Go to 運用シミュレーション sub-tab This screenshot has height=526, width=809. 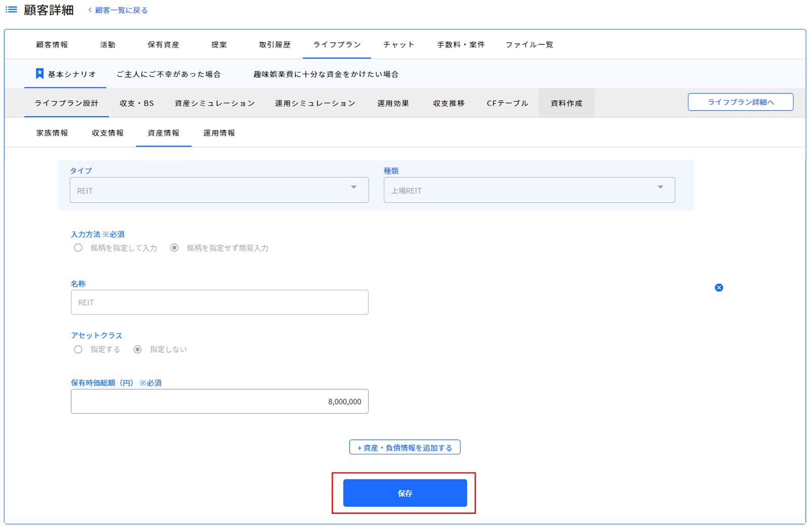click(x=315, y=103)
